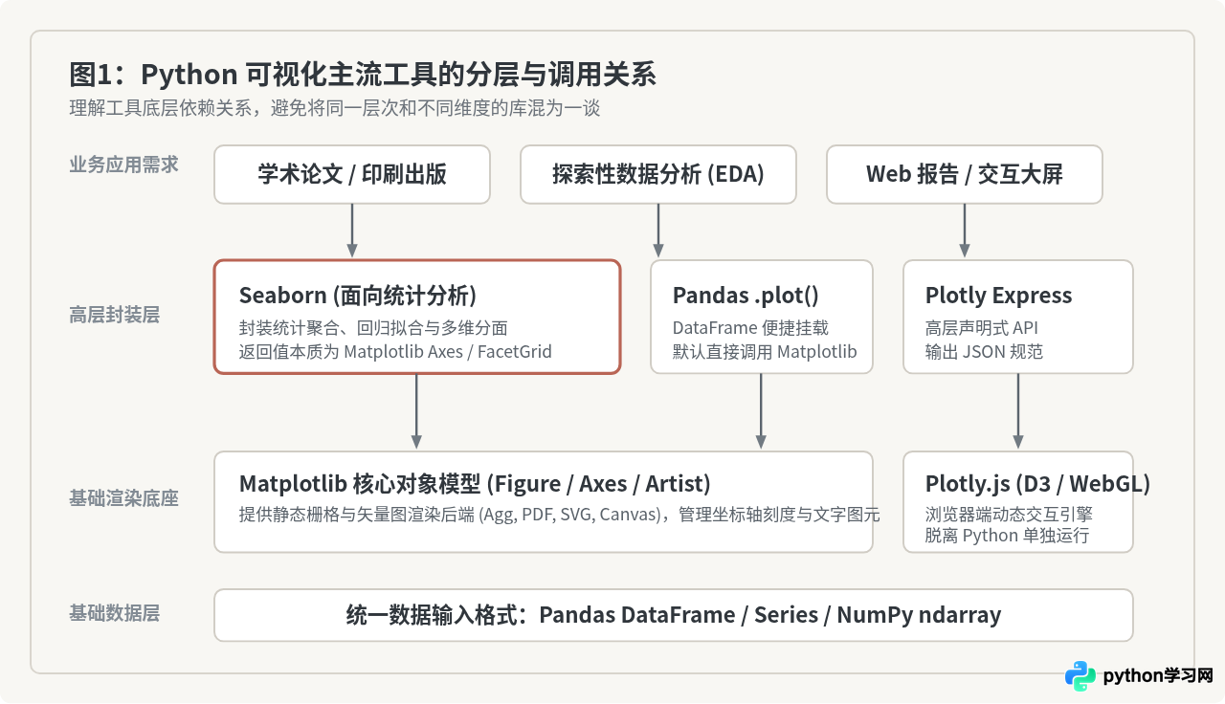Click text 封装统计聚合、回归拟合与多维分面
1225x704 pixels.
373,328
